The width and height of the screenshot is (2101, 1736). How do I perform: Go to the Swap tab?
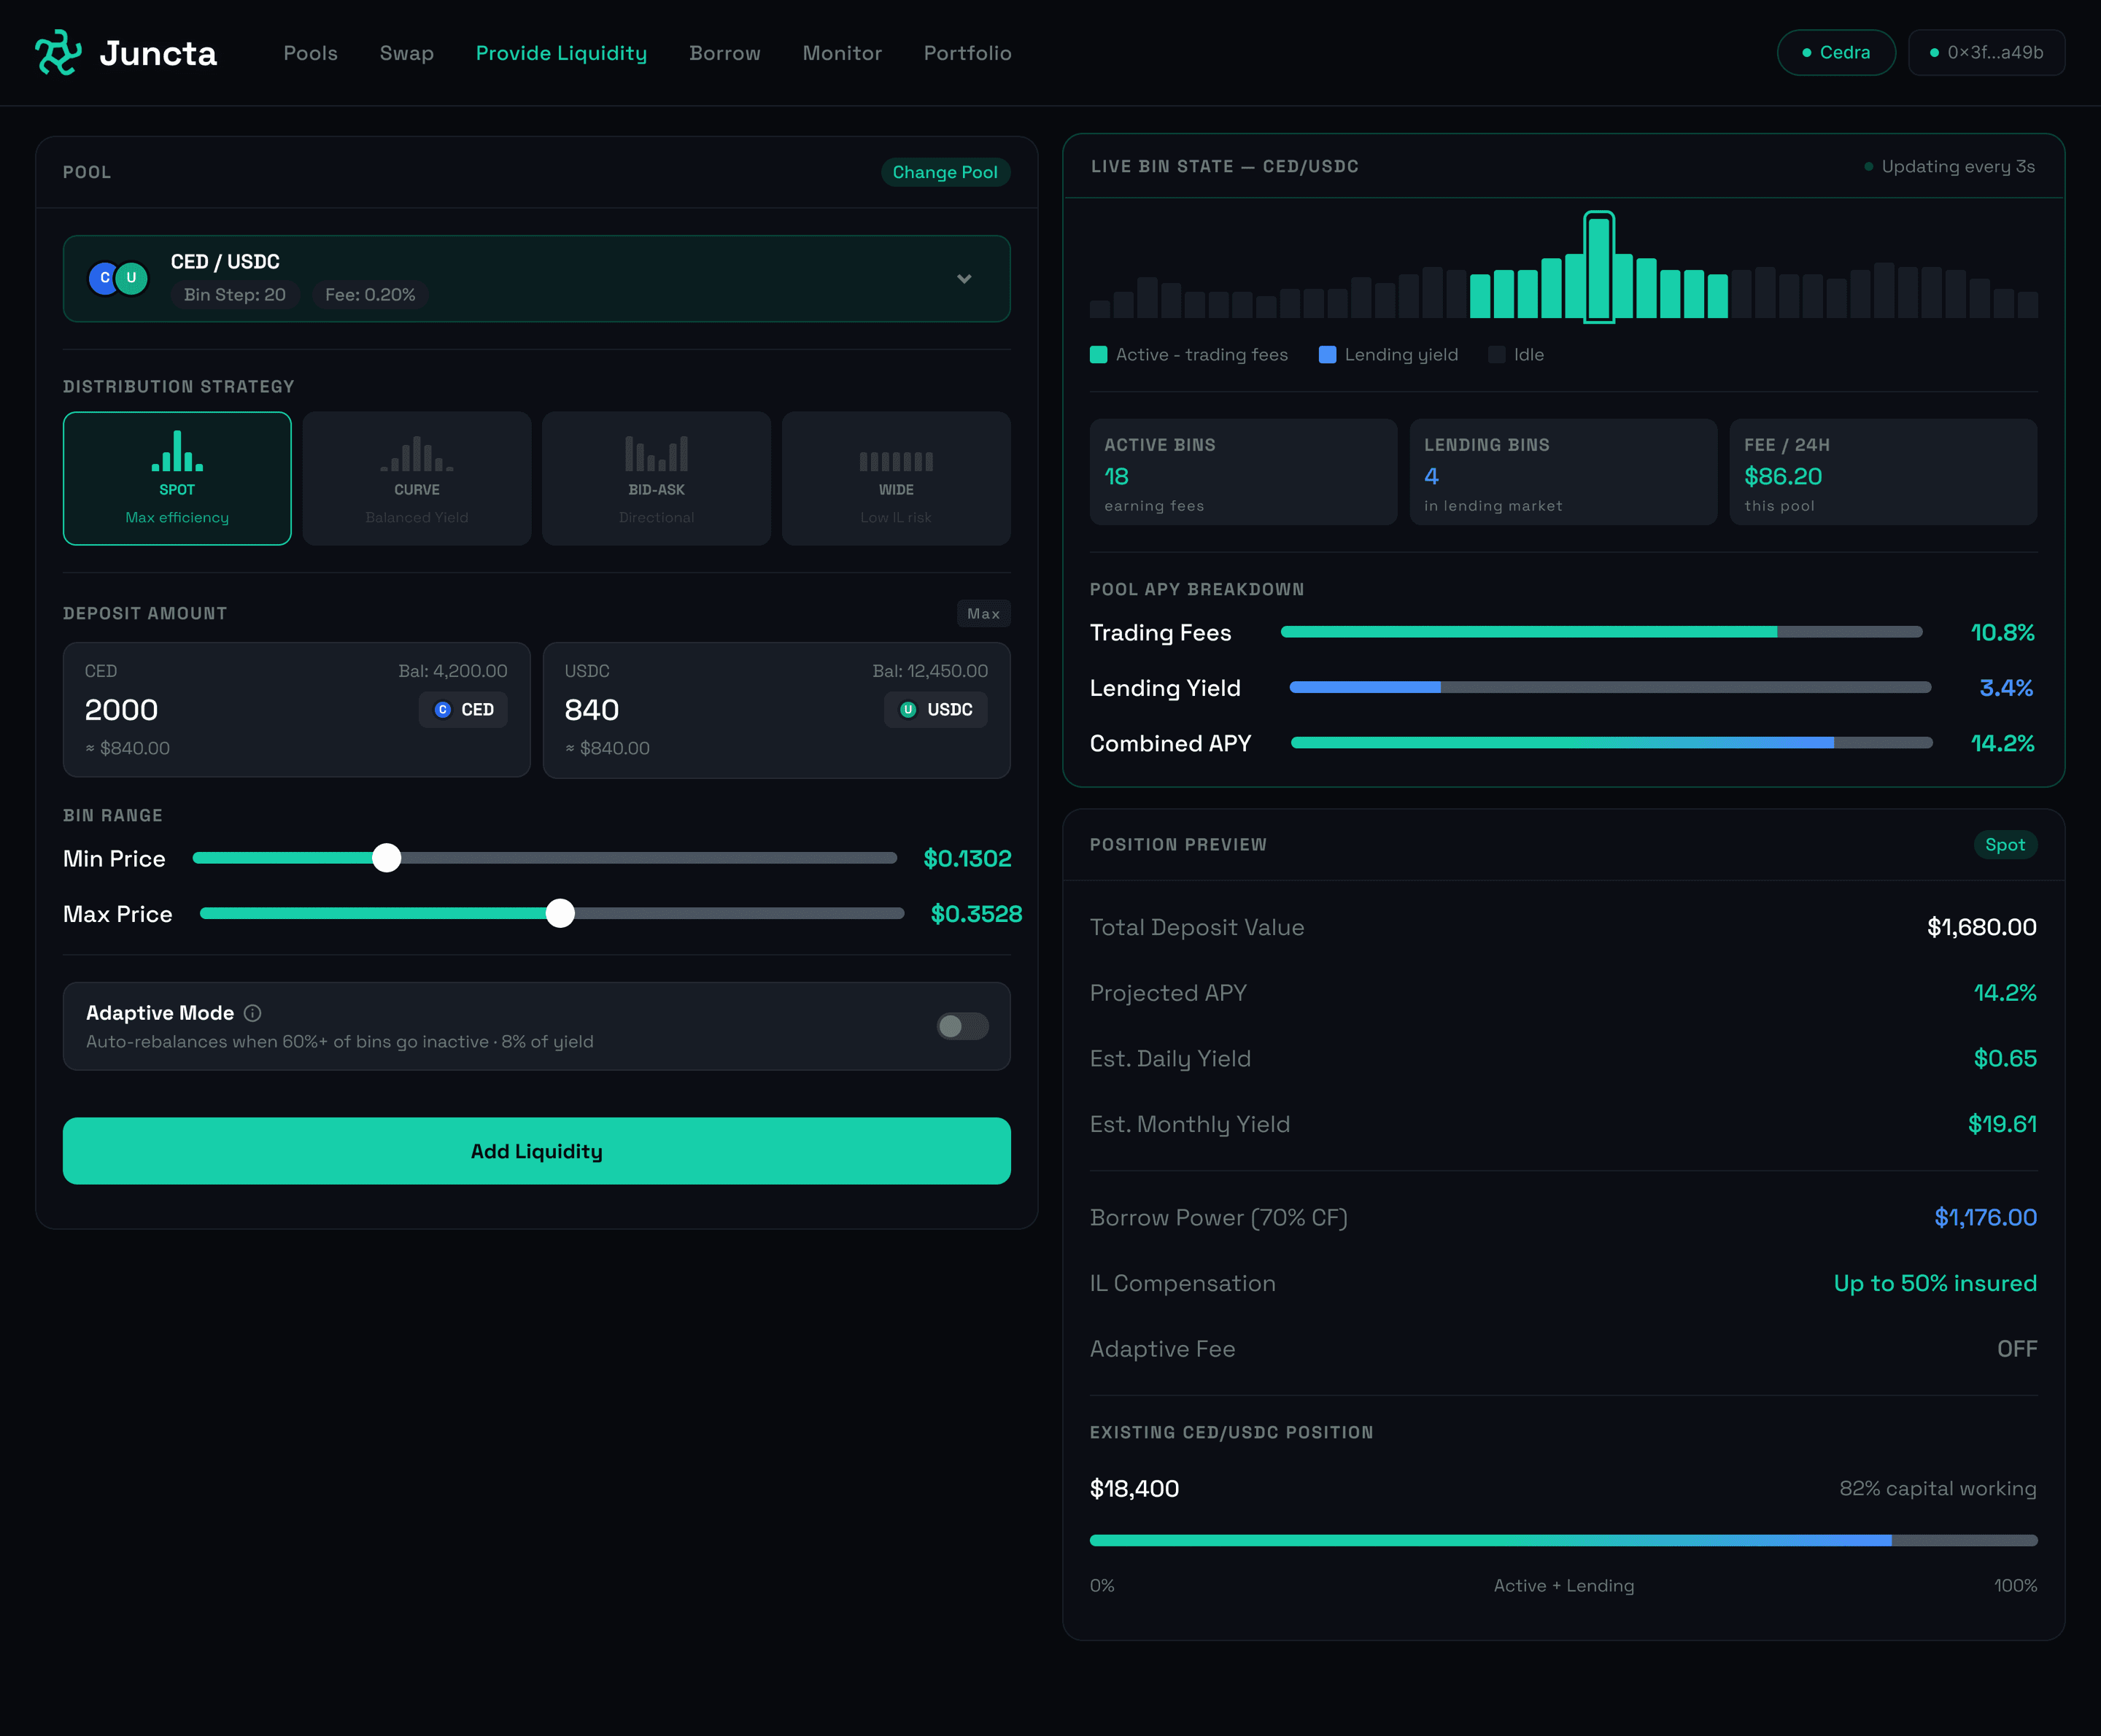click(x=406, y=53)
